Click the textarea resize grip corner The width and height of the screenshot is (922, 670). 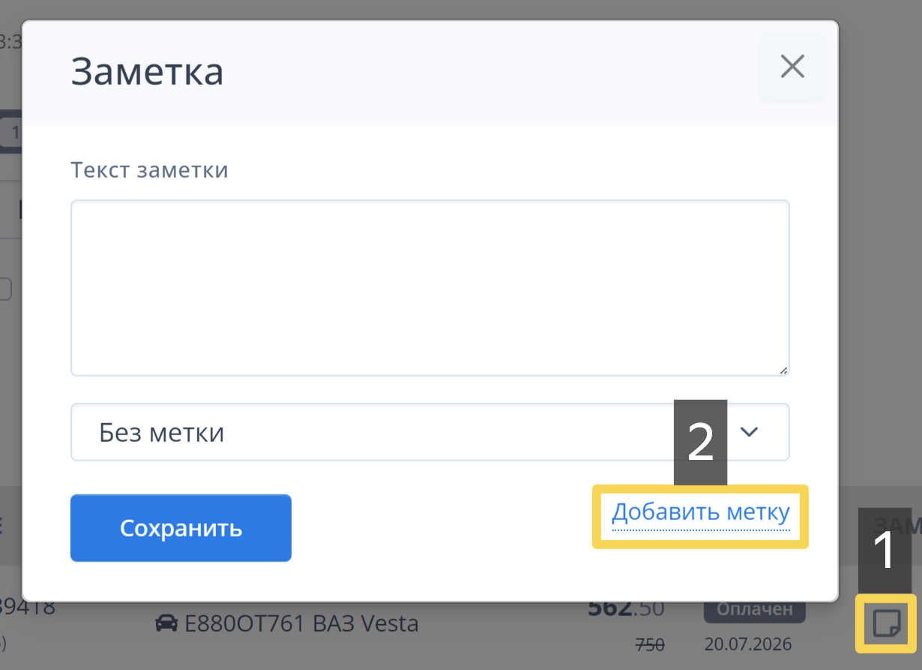783,369
